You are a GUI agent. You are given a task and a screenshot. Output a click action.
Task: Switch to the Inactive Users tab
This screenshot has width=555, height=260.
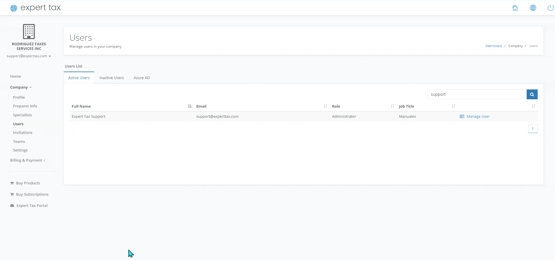112,78
